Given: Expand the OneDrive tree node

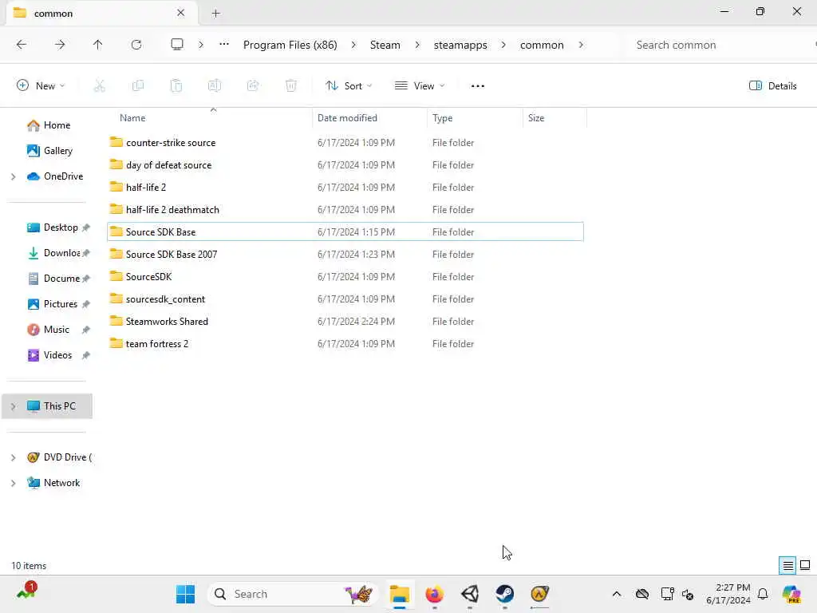Looking at the screenshot, I should click(x=13, y=176).
